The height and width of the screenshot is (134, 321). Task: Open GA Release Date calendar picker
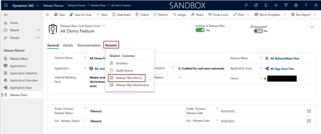pyautogui.click(x=309, y=121)
